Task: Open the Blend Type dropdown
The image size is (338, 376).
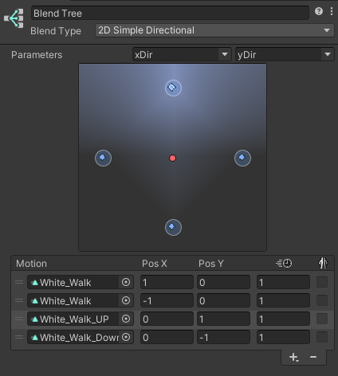Action: 214,30
